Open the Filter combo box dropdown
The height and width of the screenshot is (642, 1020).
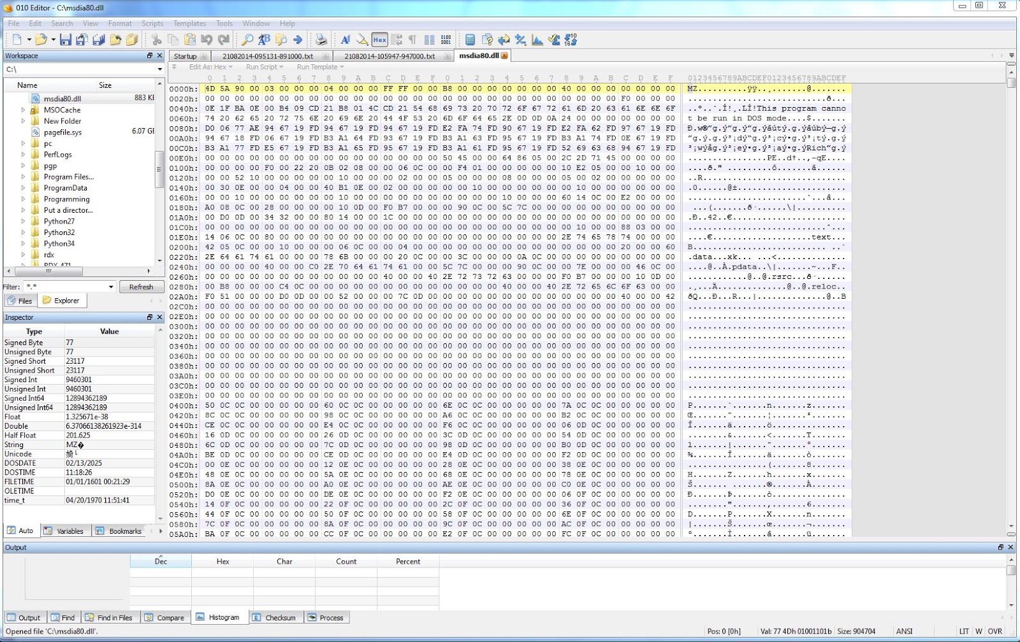click(x=110, y=287)
